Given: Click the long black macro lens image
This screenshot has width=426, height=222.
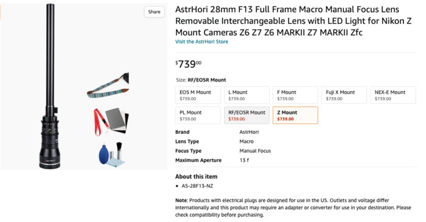Looking at the screenshot, I should (50, 86).
